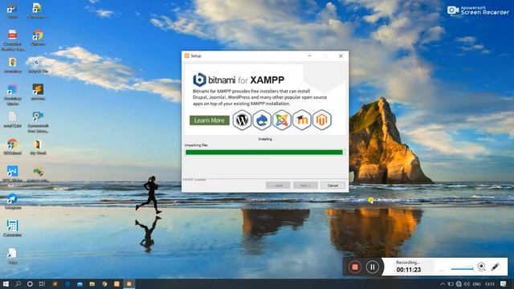This screenshot has width=514, height=289.
Task: Open File Explorer from the taskbar
Action: (92, 283)
